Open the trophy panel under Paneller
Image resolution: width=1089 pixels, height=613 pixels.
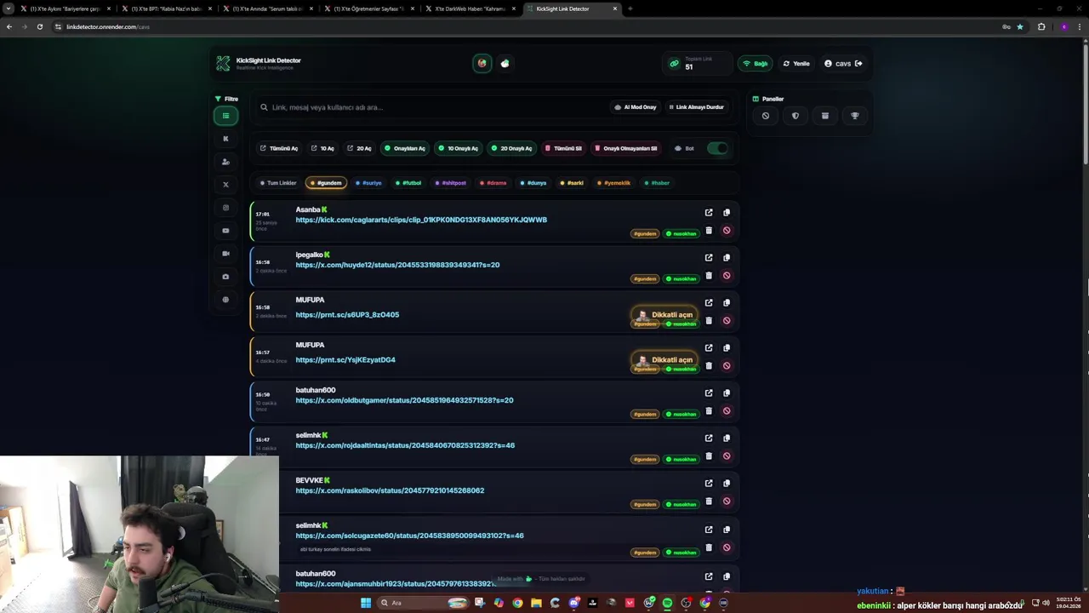tap(855, 116)
